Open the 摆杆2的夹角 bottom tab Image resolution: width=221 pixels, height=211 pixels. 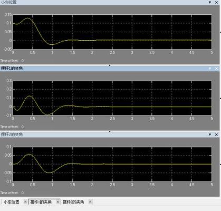coord(73,202)
